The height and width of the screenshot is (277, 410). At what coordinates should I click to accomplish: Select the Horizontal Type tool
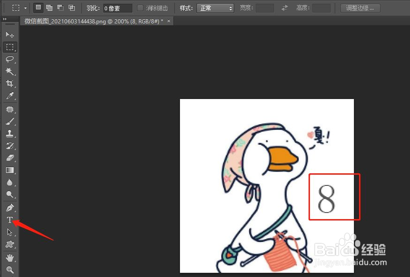(9, 220)
